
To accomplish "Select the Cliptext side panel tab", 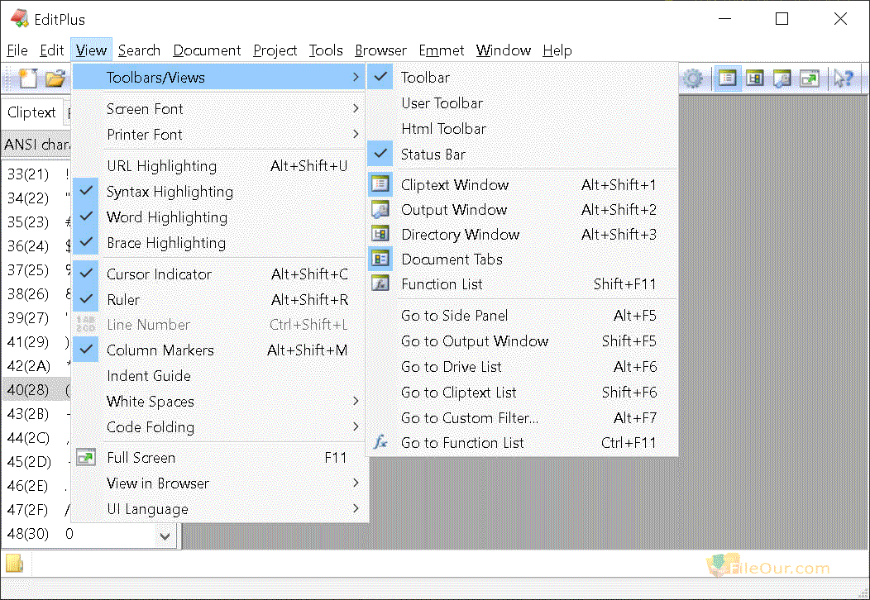I will click(31, 112).
